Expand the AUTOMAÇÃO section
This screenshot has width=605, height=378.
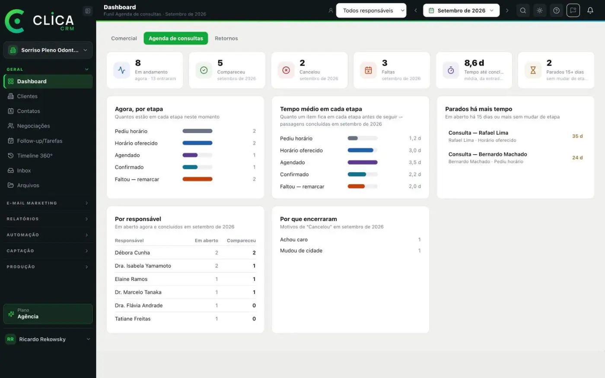(x=48, y=235)
